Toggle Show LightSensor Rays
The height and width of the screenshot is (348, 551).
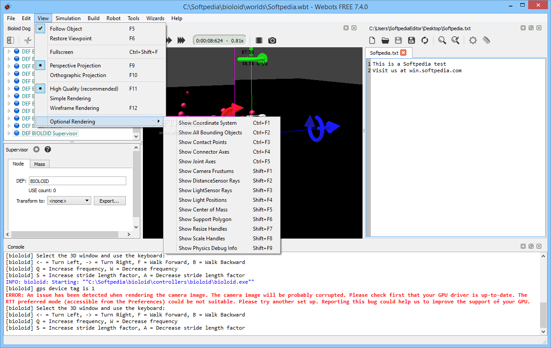coord(222,190)
